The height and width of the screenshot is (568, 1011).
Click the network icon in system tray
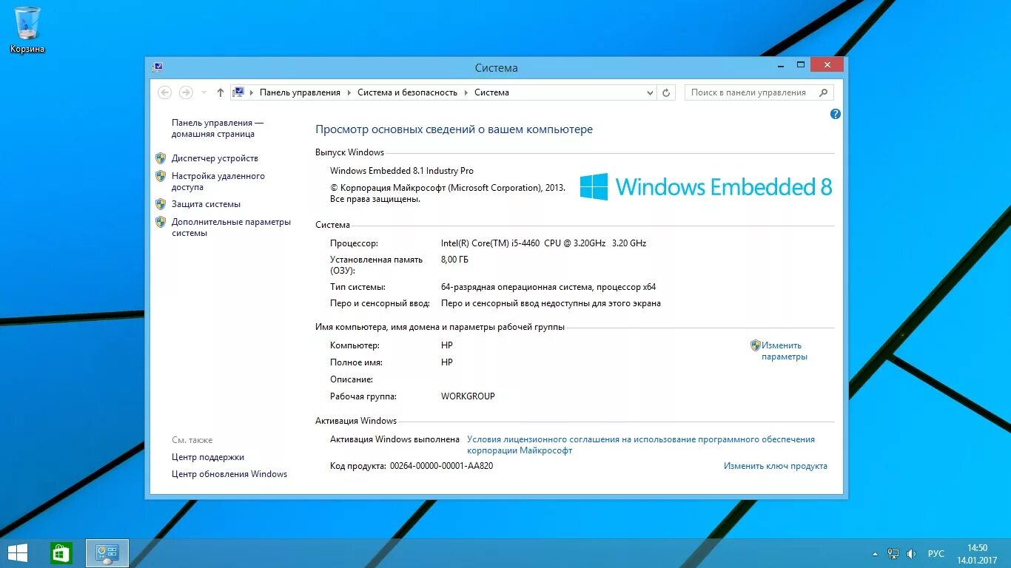pos(893,552)
